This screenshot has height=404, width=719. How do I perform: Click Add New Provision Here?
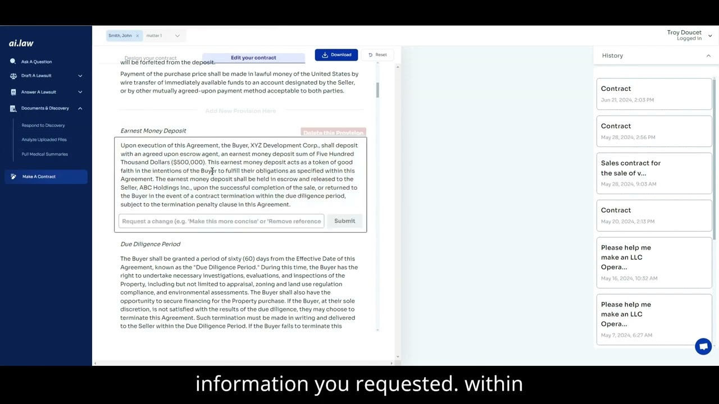(240, 111)
